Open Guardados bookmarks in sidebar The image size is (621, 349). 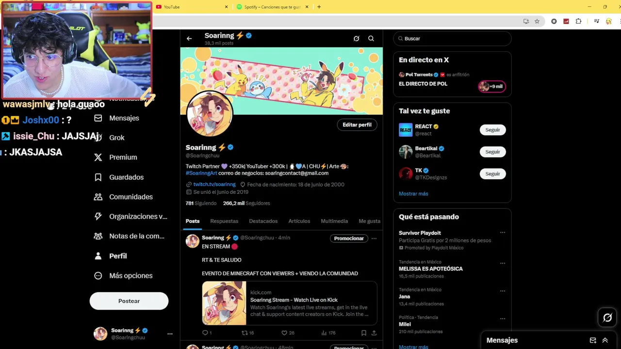point(119,177)
